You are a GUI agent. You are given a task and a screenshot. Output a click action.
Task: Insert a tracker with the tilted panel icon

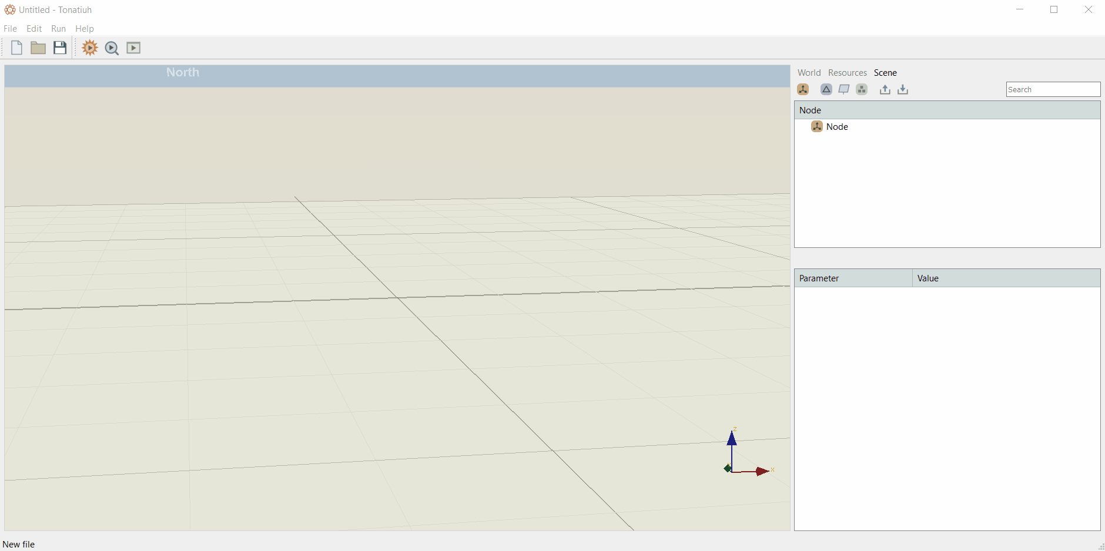coord(844,89)
